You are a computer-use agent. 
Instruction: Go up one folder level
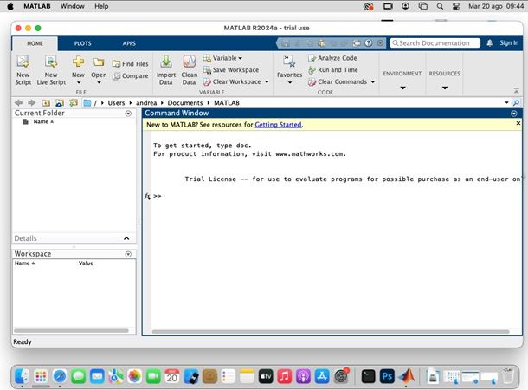[46, 103]
